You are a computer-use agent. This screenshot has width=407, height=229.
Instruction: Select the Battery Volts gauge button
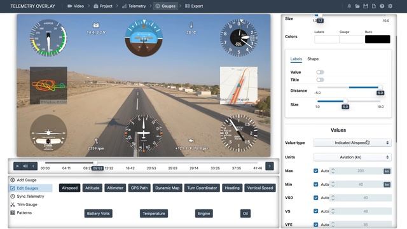tap(99, 214)
